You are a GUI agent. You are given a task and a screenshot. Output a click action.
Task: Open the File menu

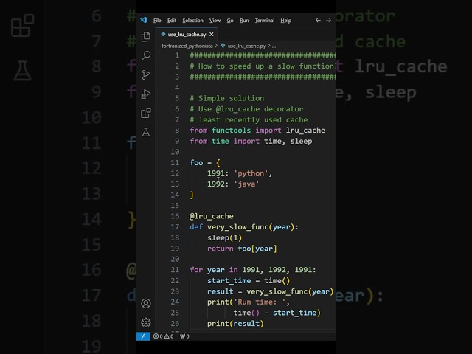point(157,21)
